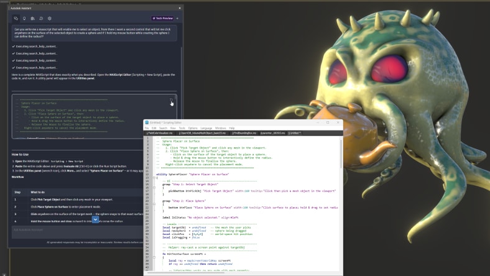The width and height of the screenshot is (490, 276).
Task: Close the Autodesk Assistant panel
Action: point(179,8)
